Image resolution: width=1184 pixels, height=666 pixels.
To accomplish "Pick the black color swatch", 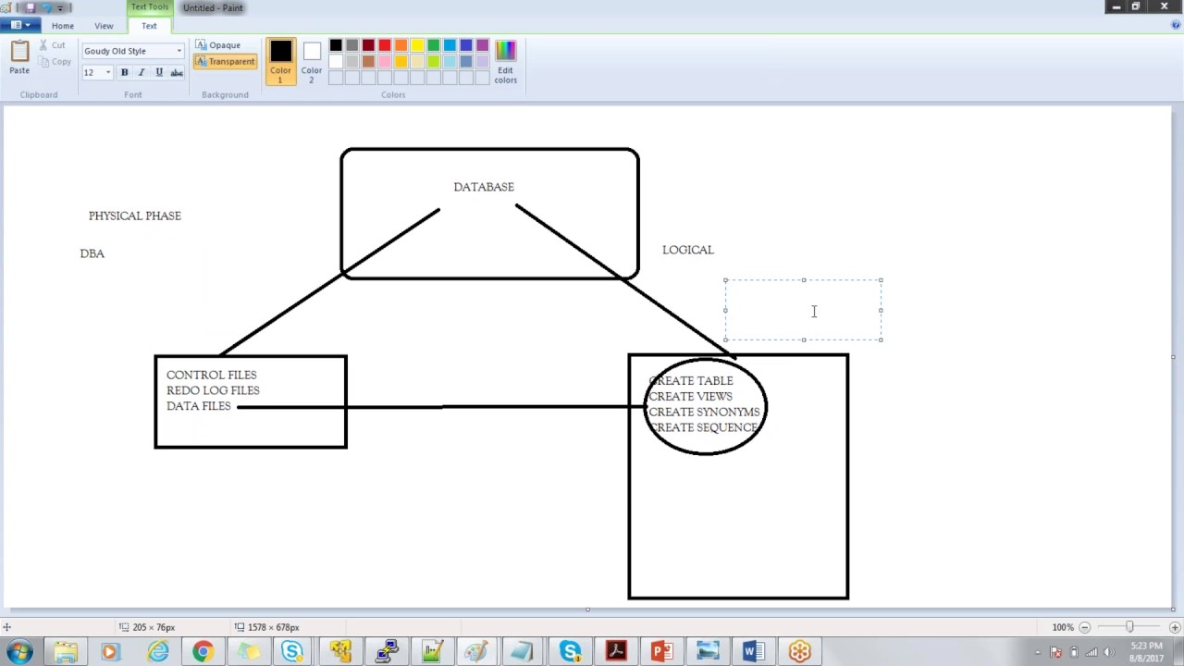I will point(336,45).
